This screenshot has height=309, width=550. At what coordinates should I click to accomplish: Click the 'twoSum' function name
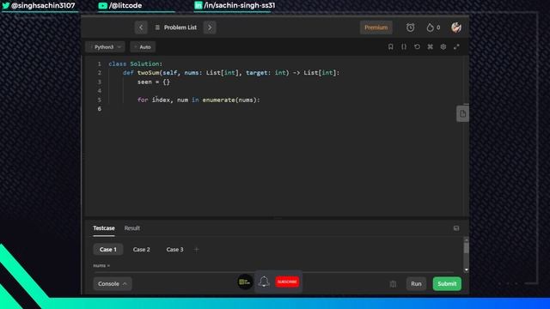[148, 73]
